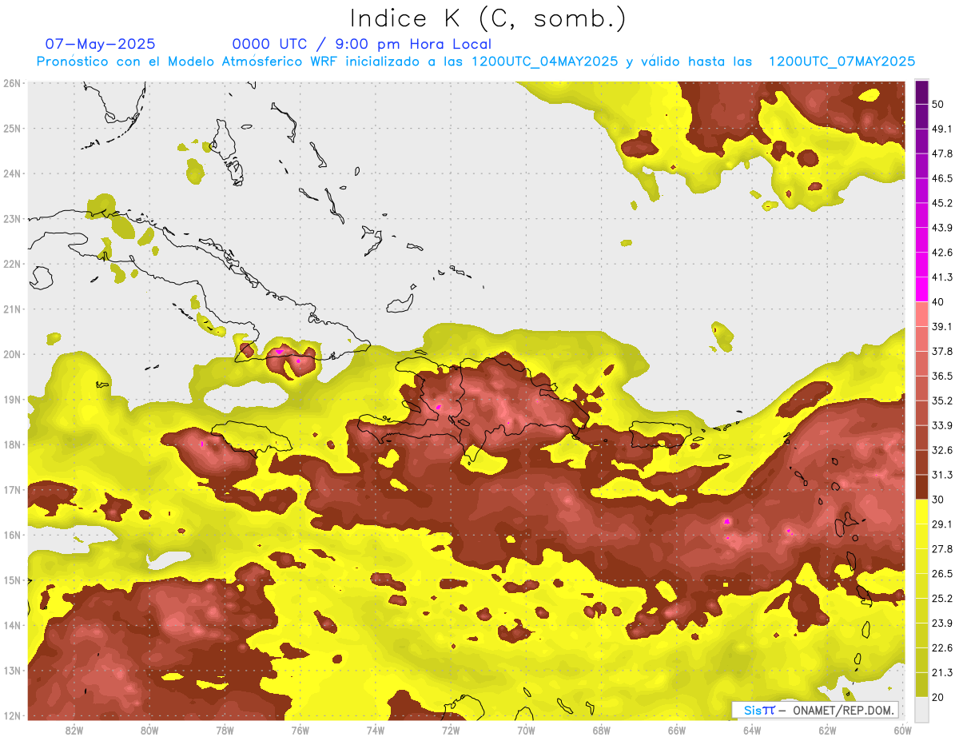Click the '76W' longitude label
Viewport: 959px width, 741px height.
point(300,731)
